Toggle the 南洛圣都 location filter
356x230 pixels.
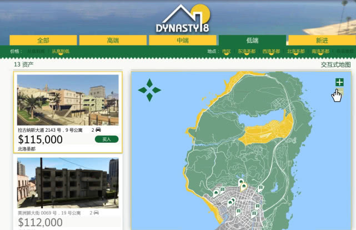(x=320, y=51)
